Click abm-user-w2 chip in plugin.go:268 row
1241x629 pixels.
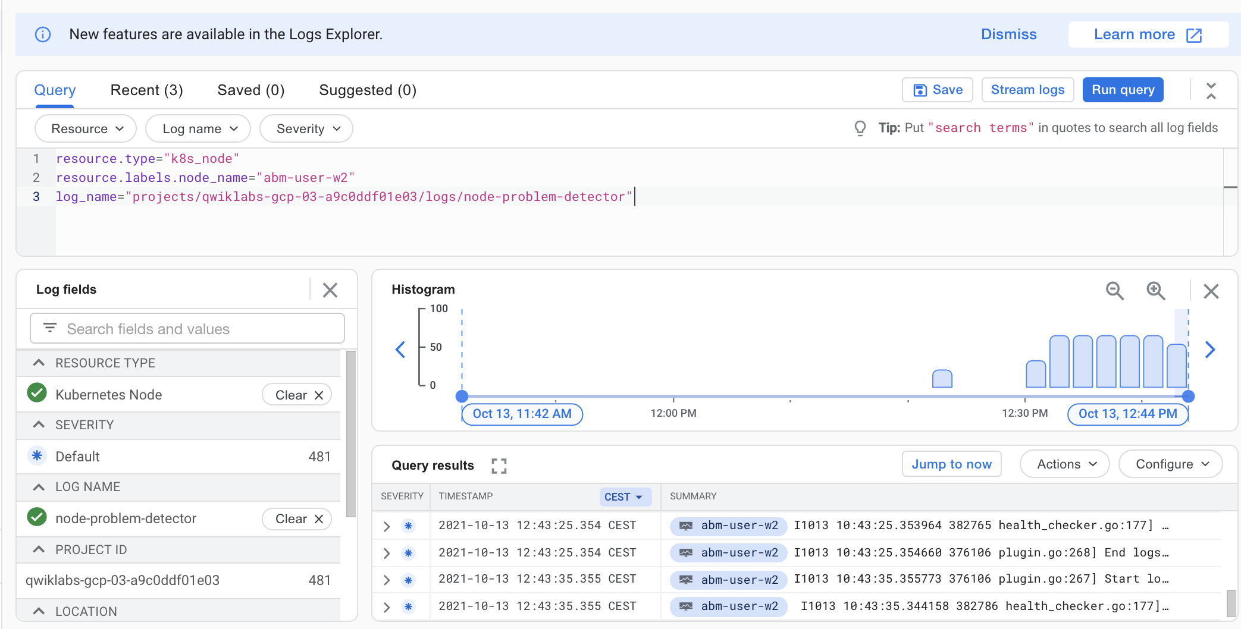728,553
